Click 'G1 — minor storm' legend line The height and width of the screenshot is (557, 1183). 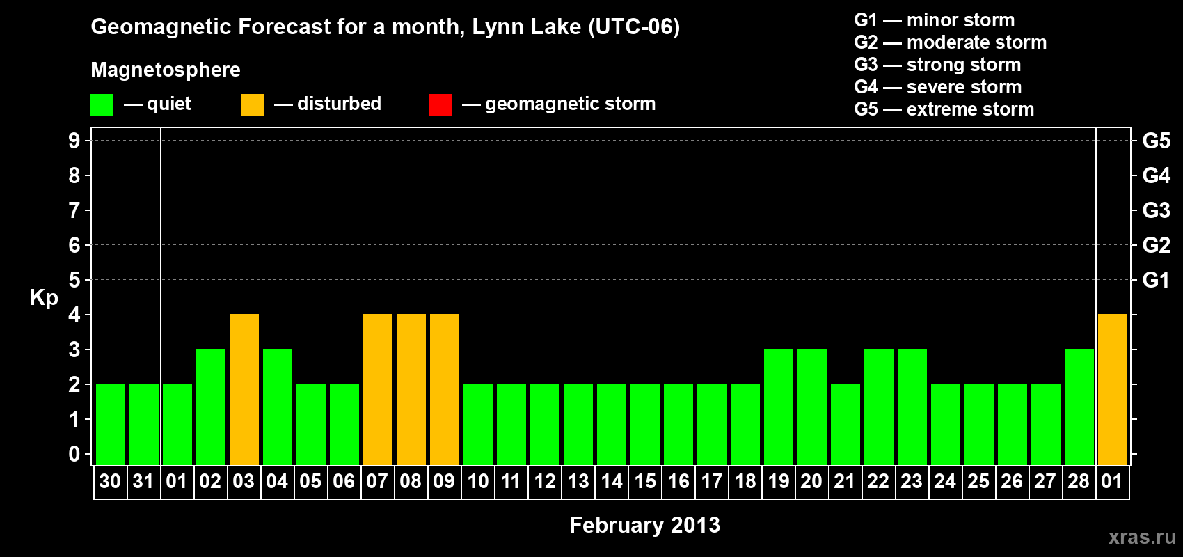(x=935, y=20)
